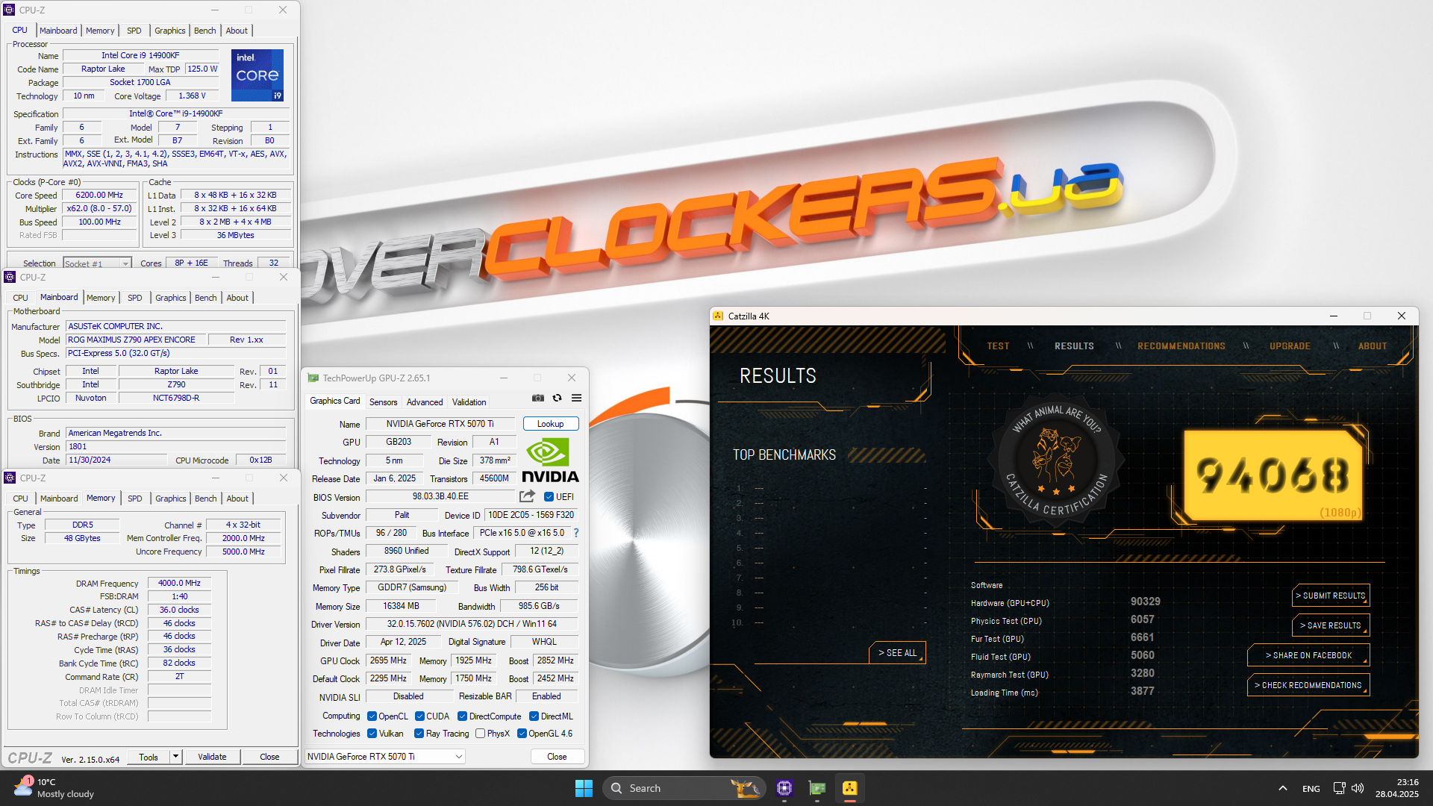Open the Socket #1 selection dropdown
1433x806 pixels.
click(97, 263)
